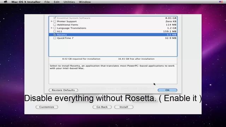Enable the Printer Support checkbox

pos(55,21)
